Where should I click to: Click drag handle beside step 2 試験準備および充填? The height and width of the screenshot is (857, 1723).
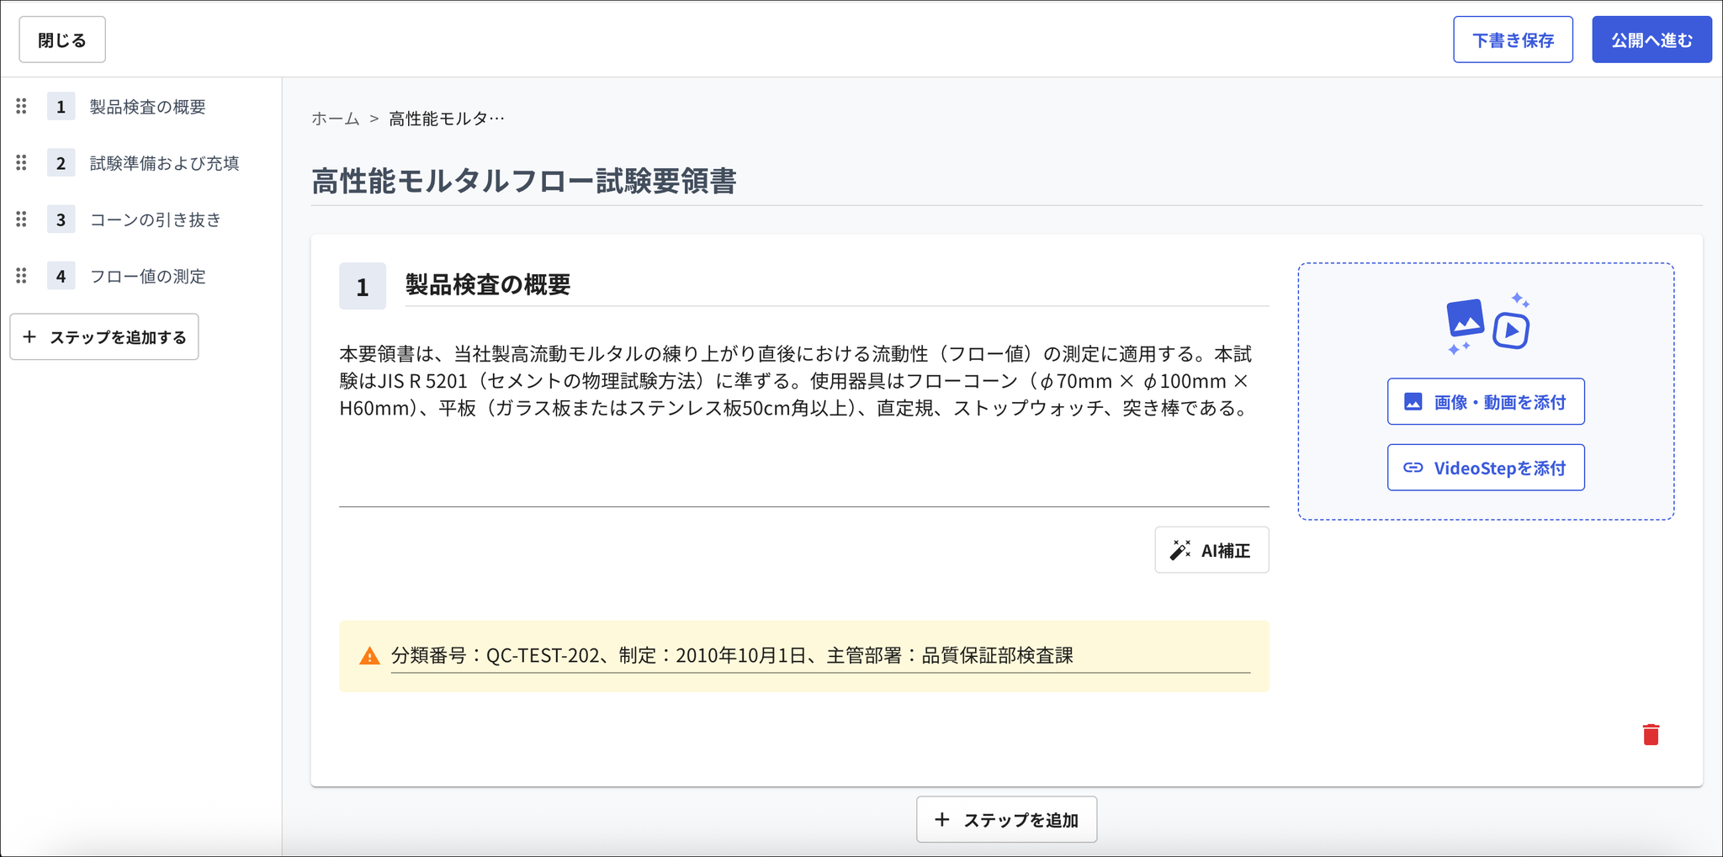[22, 162]
